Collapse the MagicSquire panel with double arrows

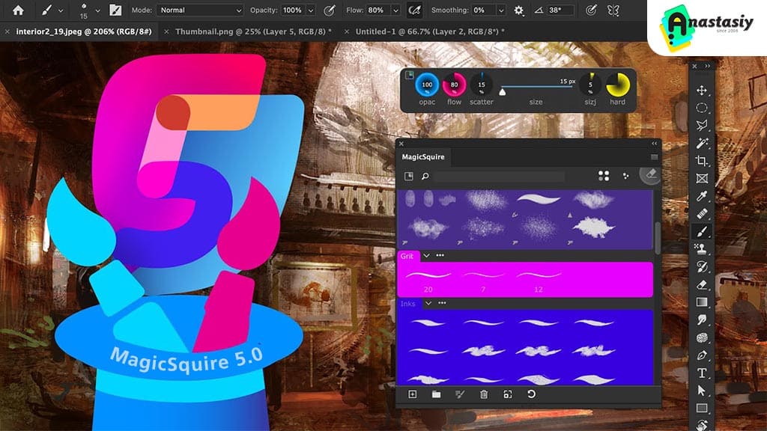[655, 144]
